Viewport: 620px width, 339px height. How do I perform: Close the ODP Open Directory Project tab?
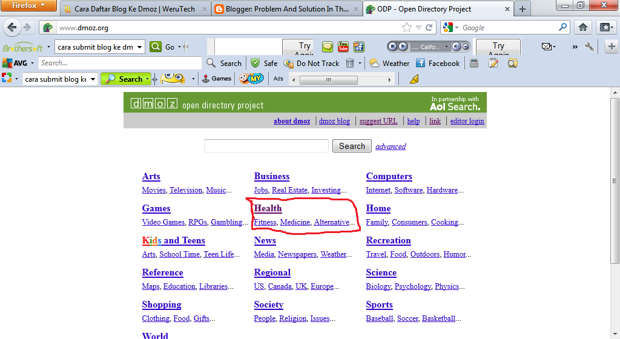(x=507, y=8)
